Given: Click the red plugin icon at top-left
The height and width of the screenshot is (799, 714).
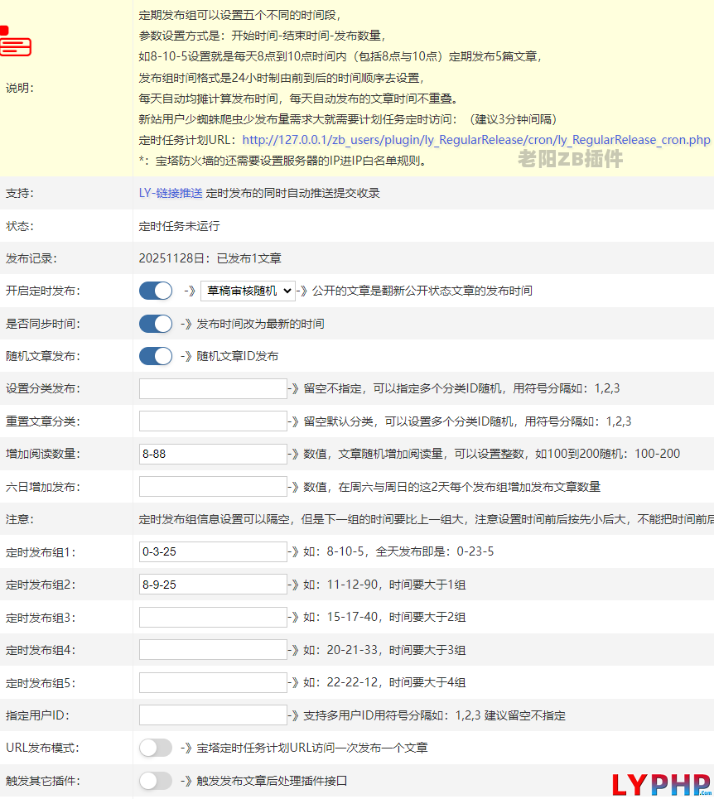Looking at the screenshot, I should [x=15, y=41].
